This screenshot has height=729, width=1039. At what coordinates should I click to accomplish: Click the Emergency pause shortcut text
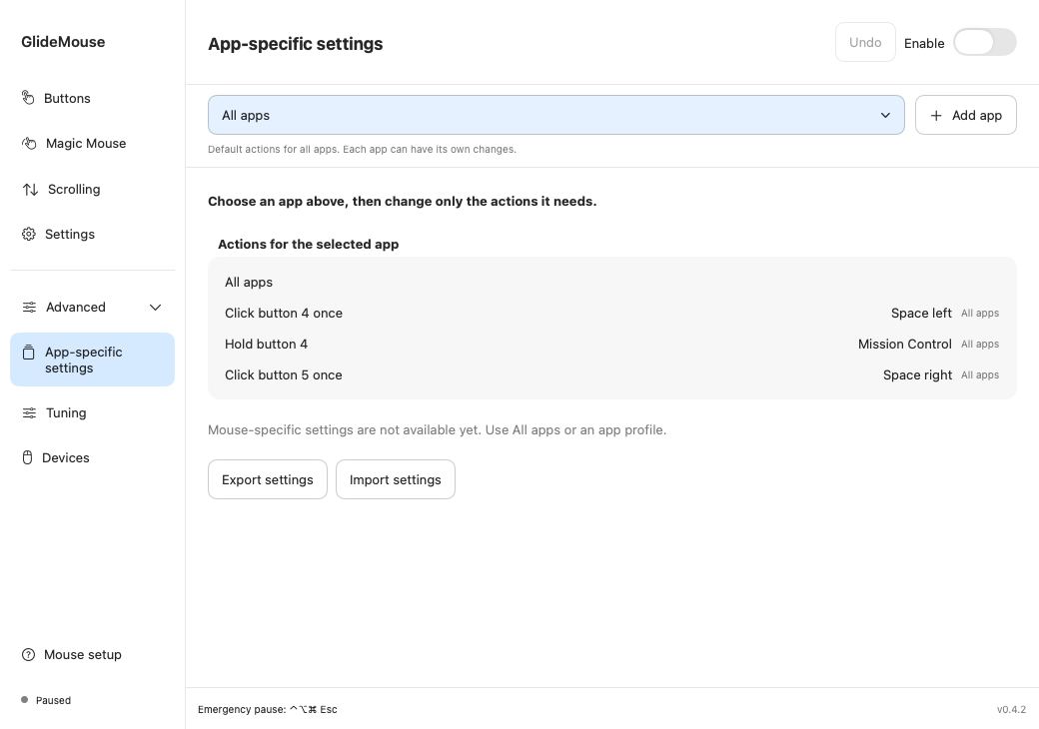(x=267, y=710)
